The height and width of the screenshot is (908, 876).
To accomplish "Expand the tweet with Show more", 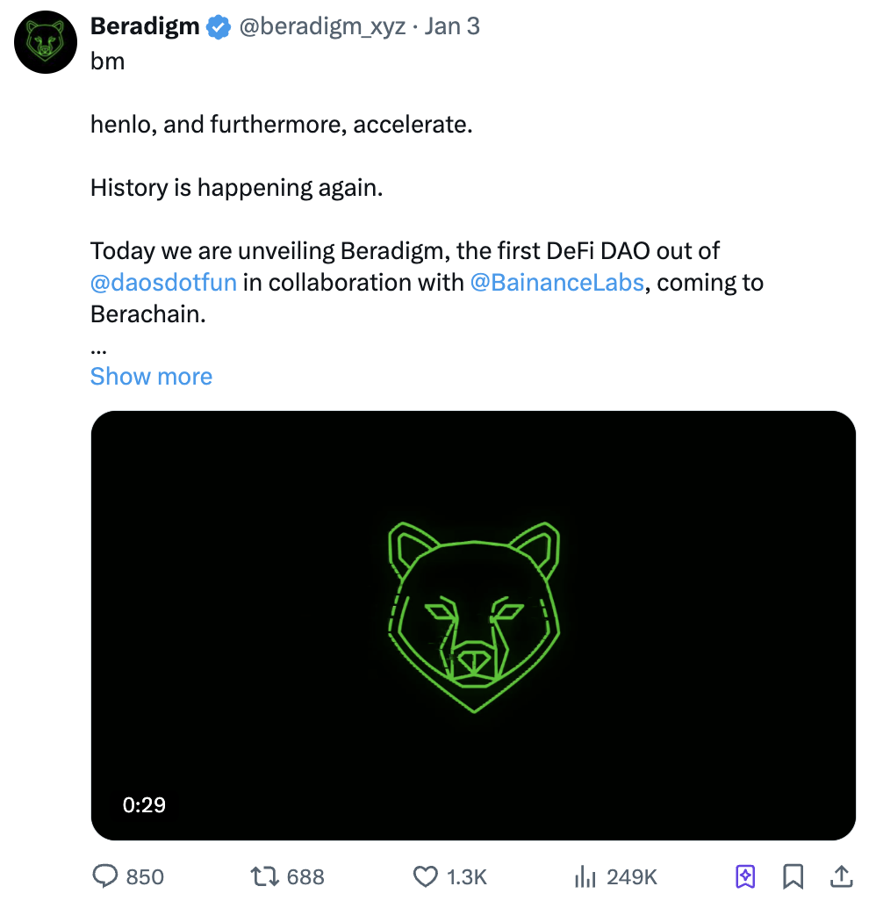I will pyautogui.click(x=151, y=377).
